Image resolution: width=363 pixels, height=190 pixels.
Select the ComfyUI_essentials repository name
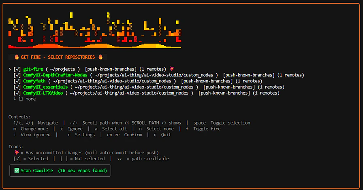(x=45, y=87)
